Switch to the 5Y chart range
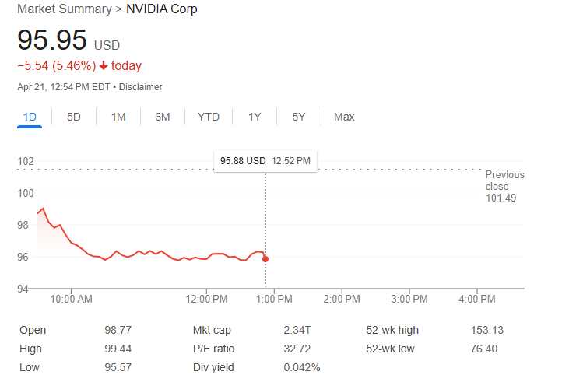 pyautogui.click(x=299, y=117)
